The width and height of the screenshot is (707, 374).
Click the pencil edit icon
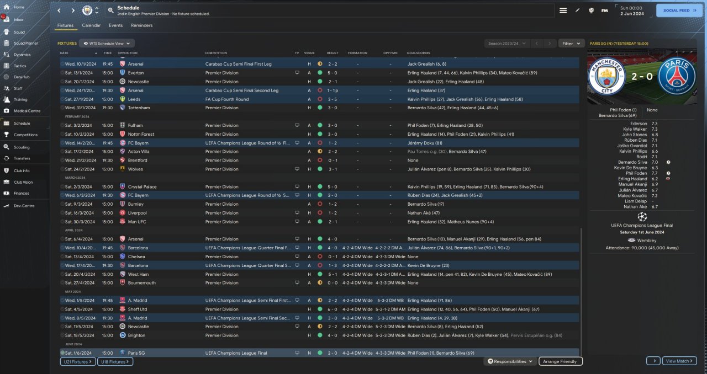point(578,10)
